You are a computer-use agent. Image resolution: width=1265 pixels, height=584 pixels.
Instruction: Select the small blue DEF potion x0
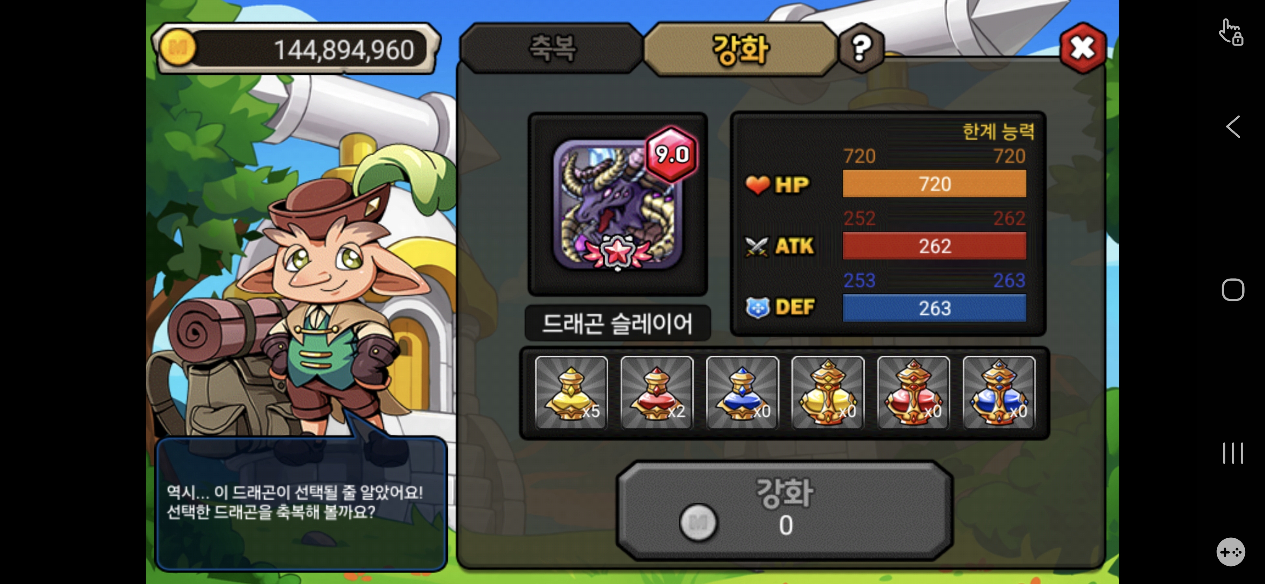[x=742, y=393]
